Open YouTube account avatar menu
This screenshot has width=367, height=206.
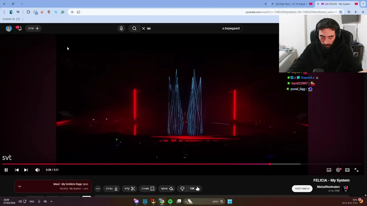click(9, 28)
